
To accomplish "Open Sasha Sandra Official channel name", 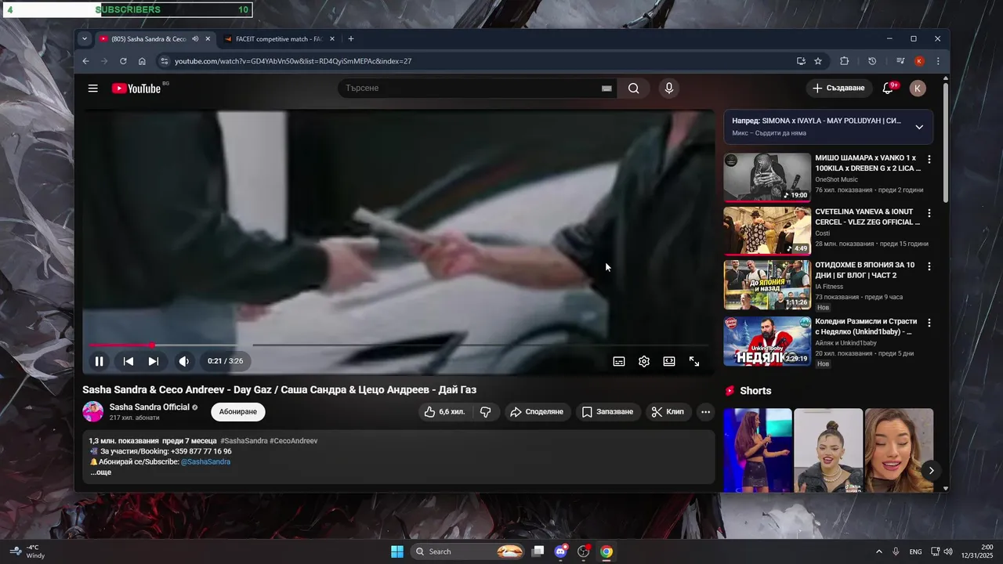I will tap(150, 407).
